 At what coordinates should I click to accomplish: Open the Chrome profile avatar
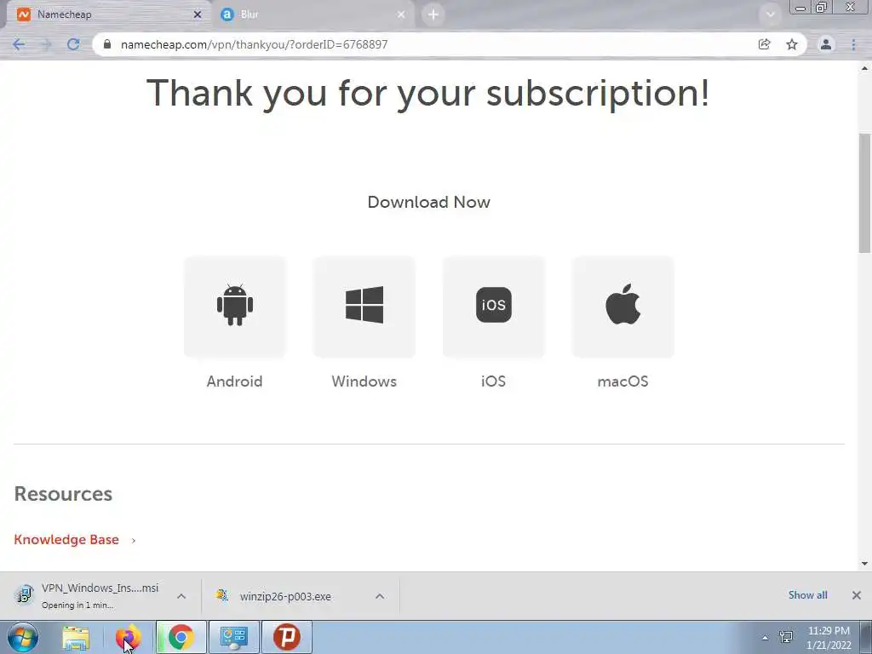[826, 44]
